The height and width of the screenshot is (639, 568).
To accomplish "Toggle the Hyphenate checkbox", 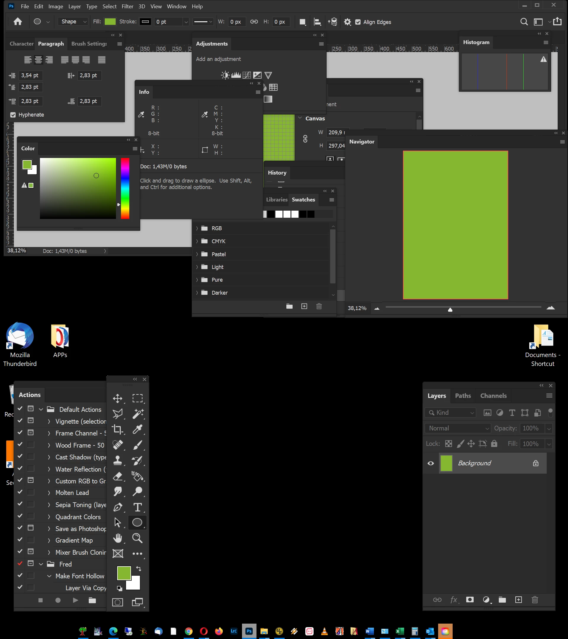I will (x=13, y=115).
